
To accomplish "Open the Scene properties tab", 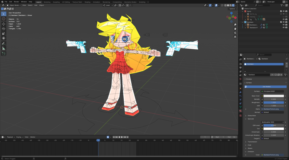I will click(x=240, y=75).
